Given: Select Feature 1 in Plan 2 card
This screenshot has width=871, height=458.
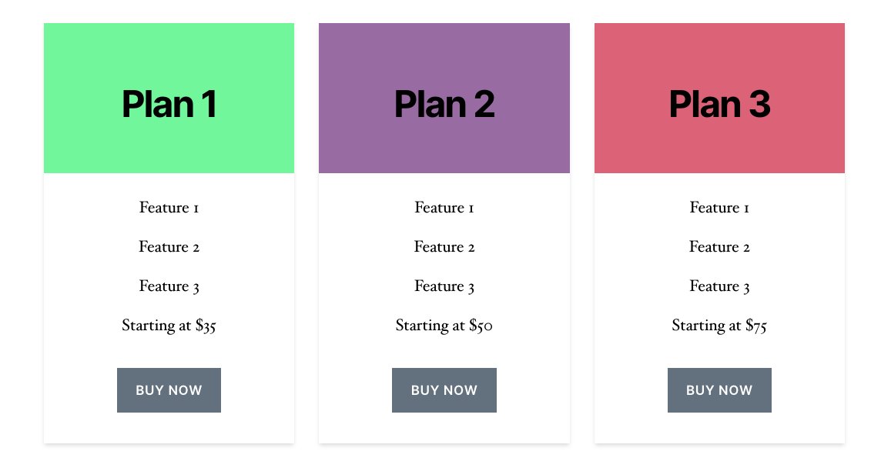Looking at the screenshot, I should [x=444, y=208].
